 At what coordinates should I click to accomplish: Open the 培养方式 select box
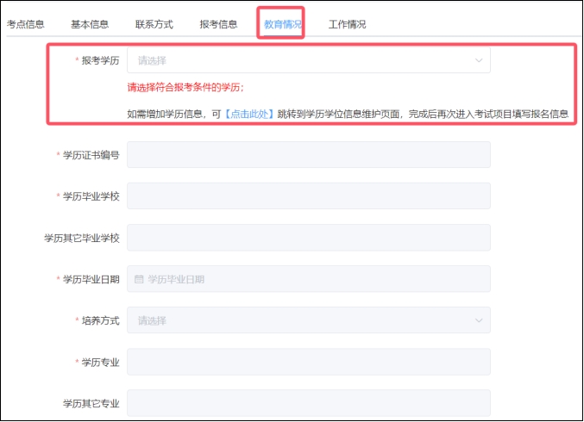pos(302,320)
